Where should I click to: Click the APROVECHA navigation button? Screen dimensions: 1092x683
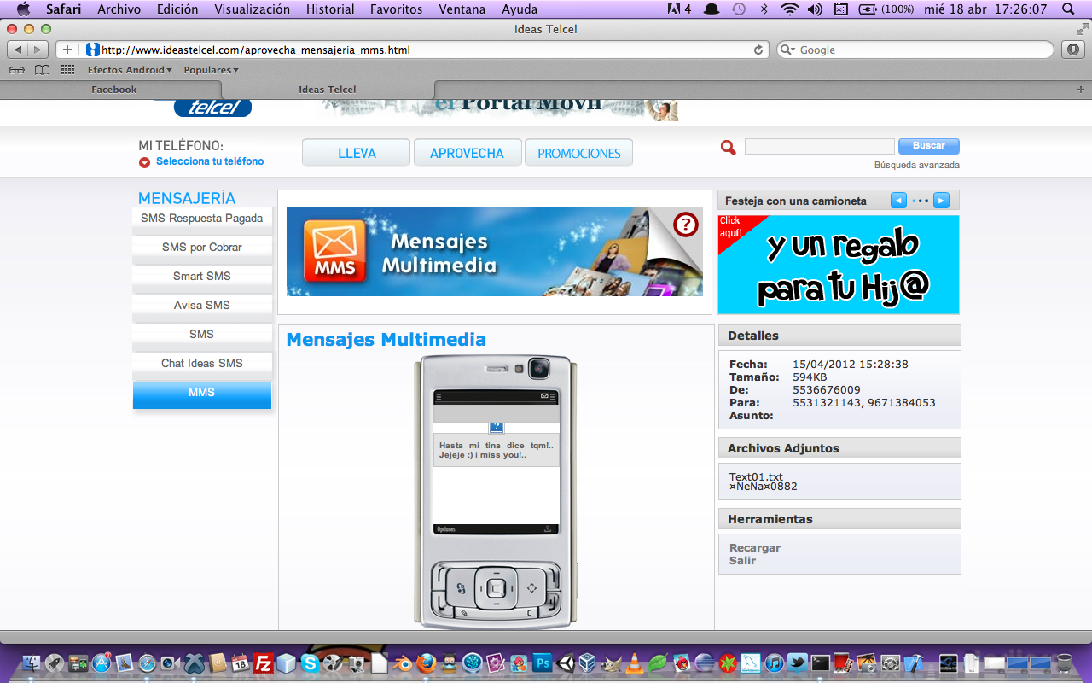[x=467, y=153]
